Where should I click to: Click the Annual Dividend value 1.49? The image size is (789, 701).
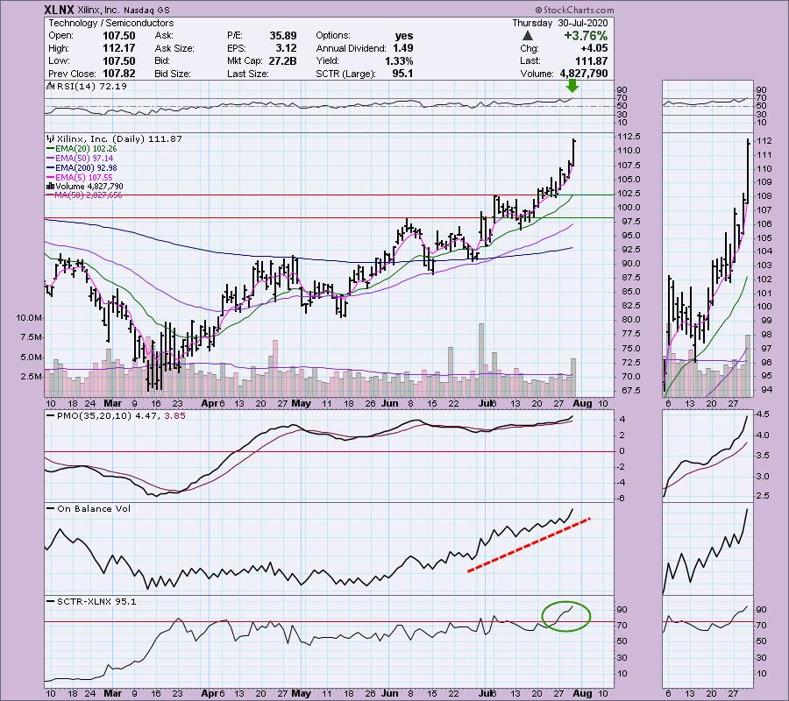(x=403, y=48)
